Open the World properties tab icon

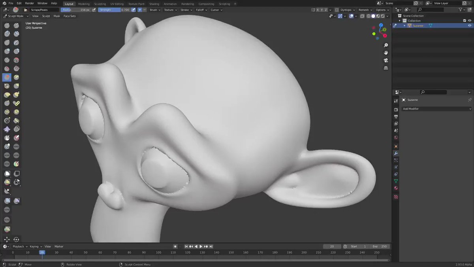396,138
